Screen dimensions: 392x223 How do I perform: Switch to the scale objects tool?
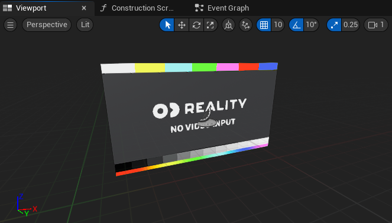coord(210,25)
